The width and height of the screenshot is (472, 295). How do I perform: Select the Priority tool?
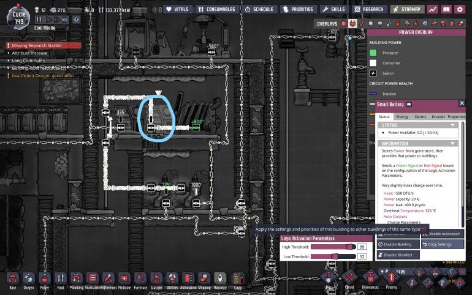pyautogui.click(x=391, y=277)
